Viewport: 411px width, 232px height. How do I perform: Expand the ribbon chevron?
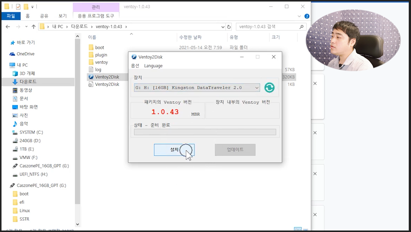(x=299, y=16)
